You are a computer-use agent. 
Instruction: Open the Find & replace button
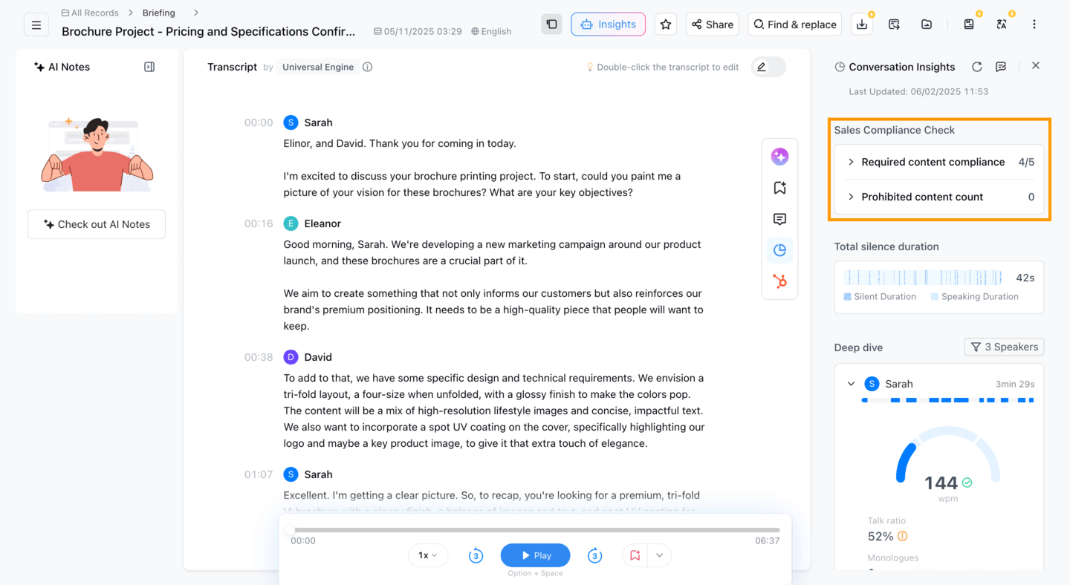coord(795,24)
